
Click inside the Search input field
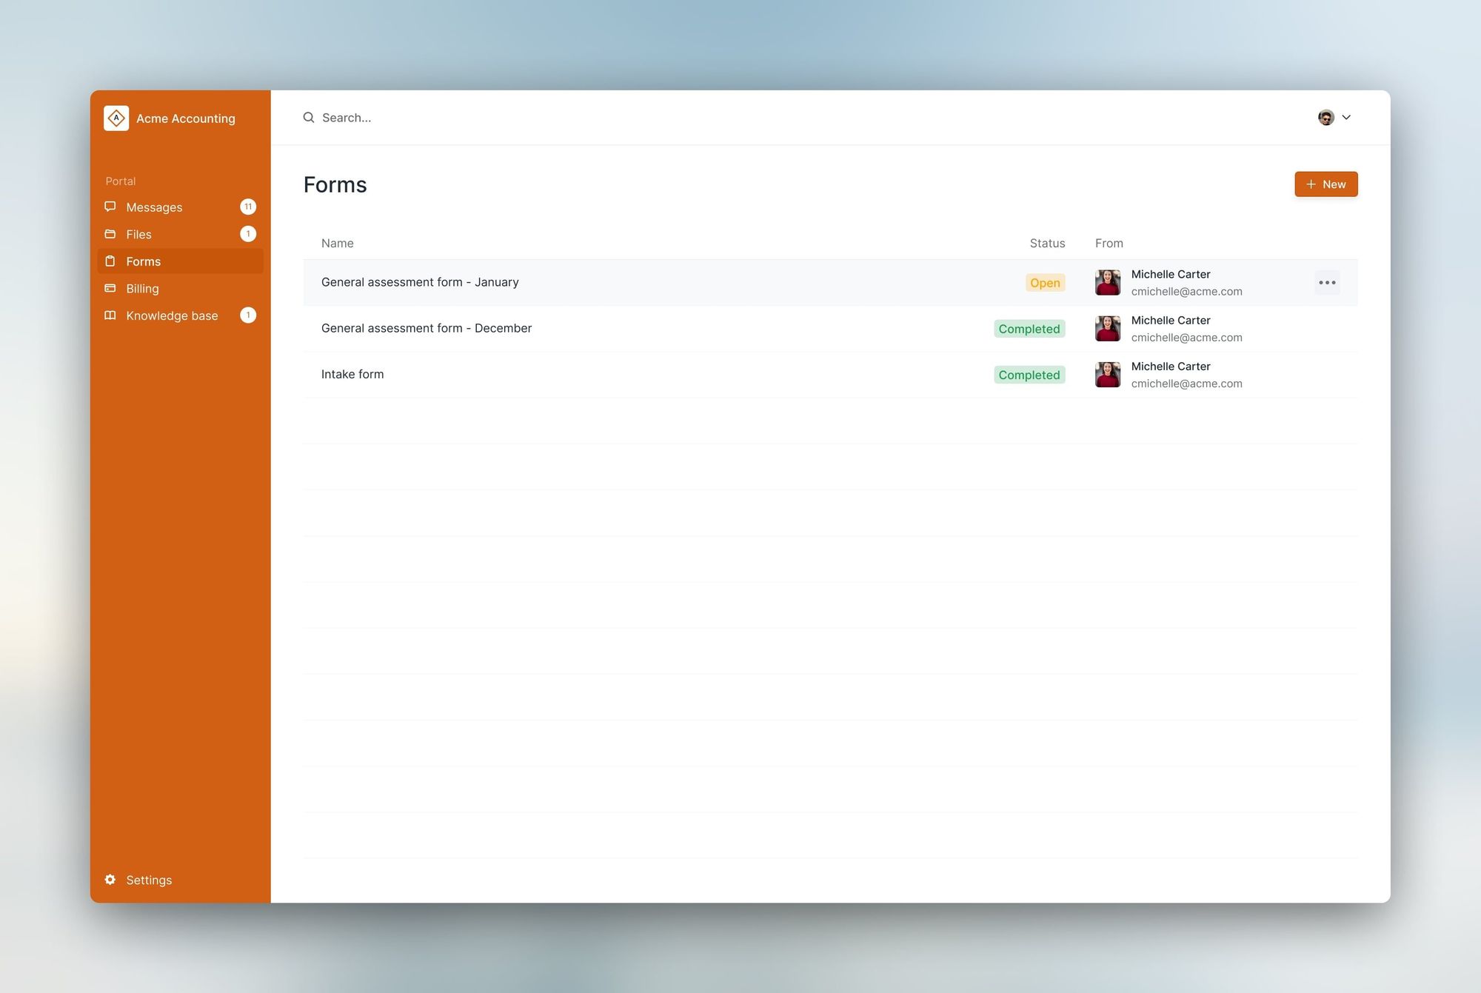[x=592, y=118]
